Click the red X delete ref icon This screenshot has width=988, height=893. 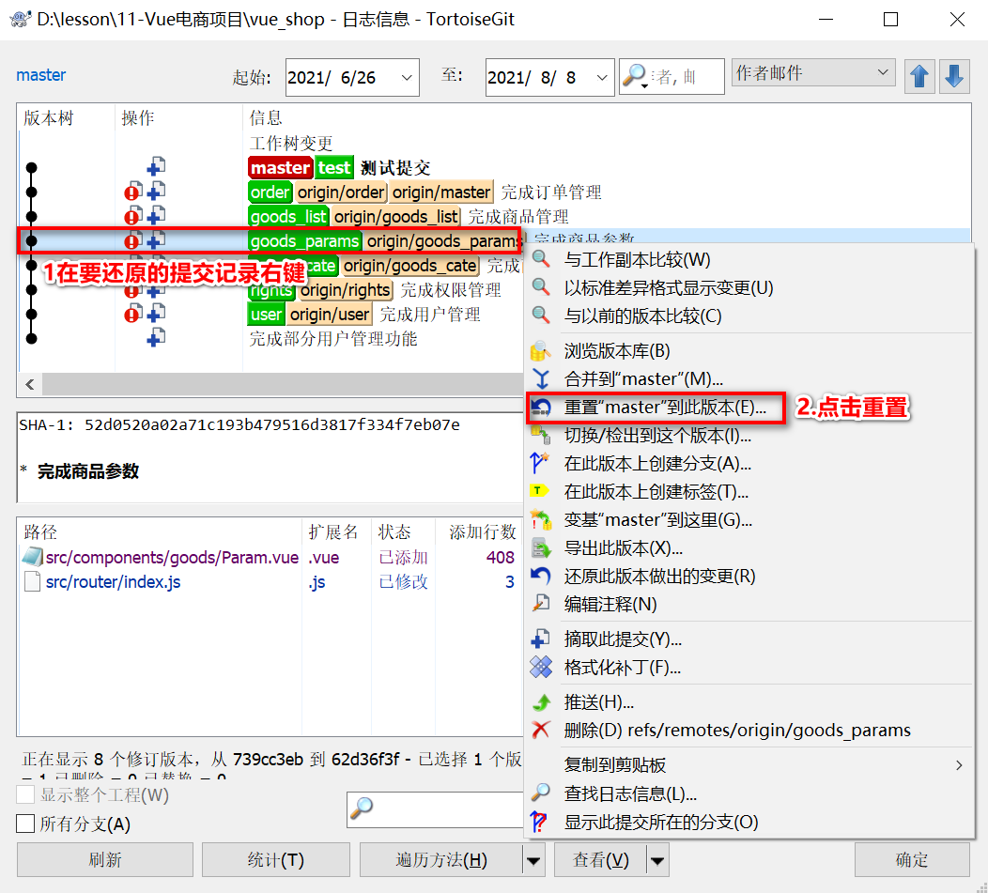click(x=541, y=730)
